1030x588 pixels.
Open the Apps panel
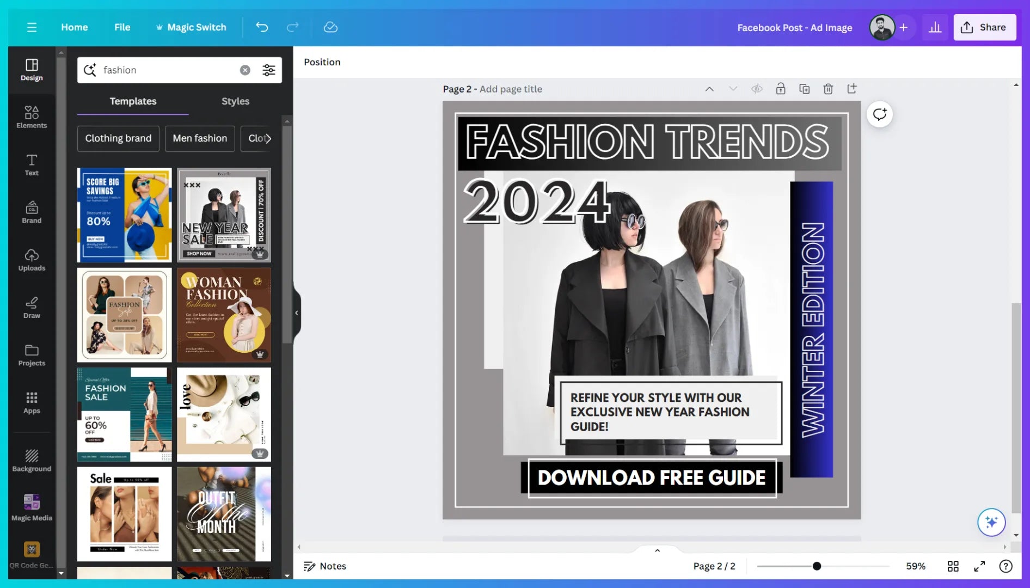pos(32,403)
